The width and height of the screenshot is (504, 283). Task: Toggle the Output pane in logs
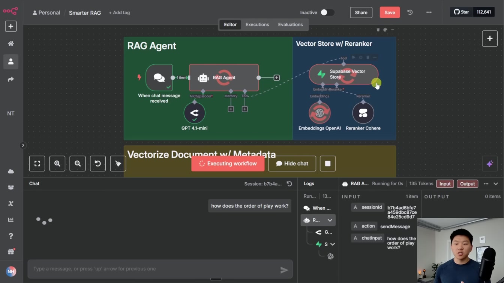(x=467, y=184)
